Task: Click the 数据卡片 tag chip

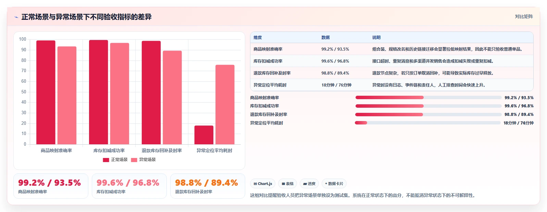Action: (x=334, y=184)
